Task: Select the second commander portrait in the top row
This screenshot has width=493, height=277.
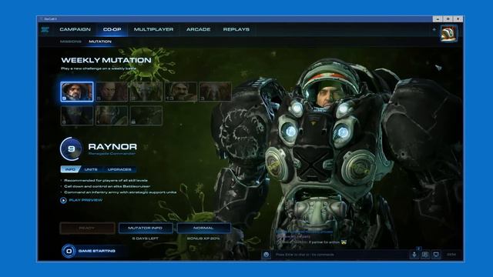Action: (112, 92)
